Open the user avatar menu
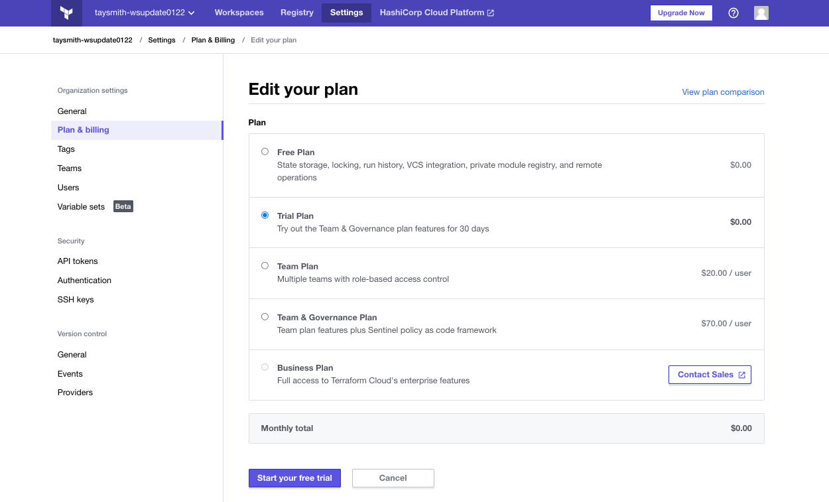829x502 pixels. pyautogui.click(x=761, y=13)
